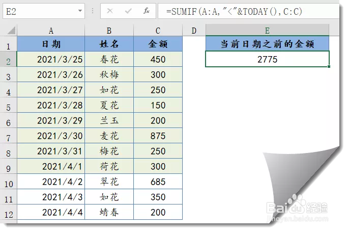Select the amount cell 875
Image resolution: width=347 pixels, height=231 pixels.
click(x=158, y=136)
